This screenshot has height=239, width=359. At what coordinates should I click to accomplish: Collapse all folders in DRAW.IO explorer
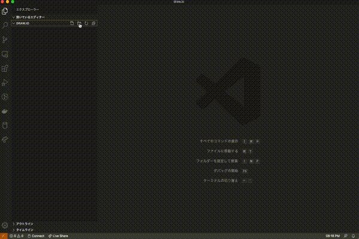(93, 23)
